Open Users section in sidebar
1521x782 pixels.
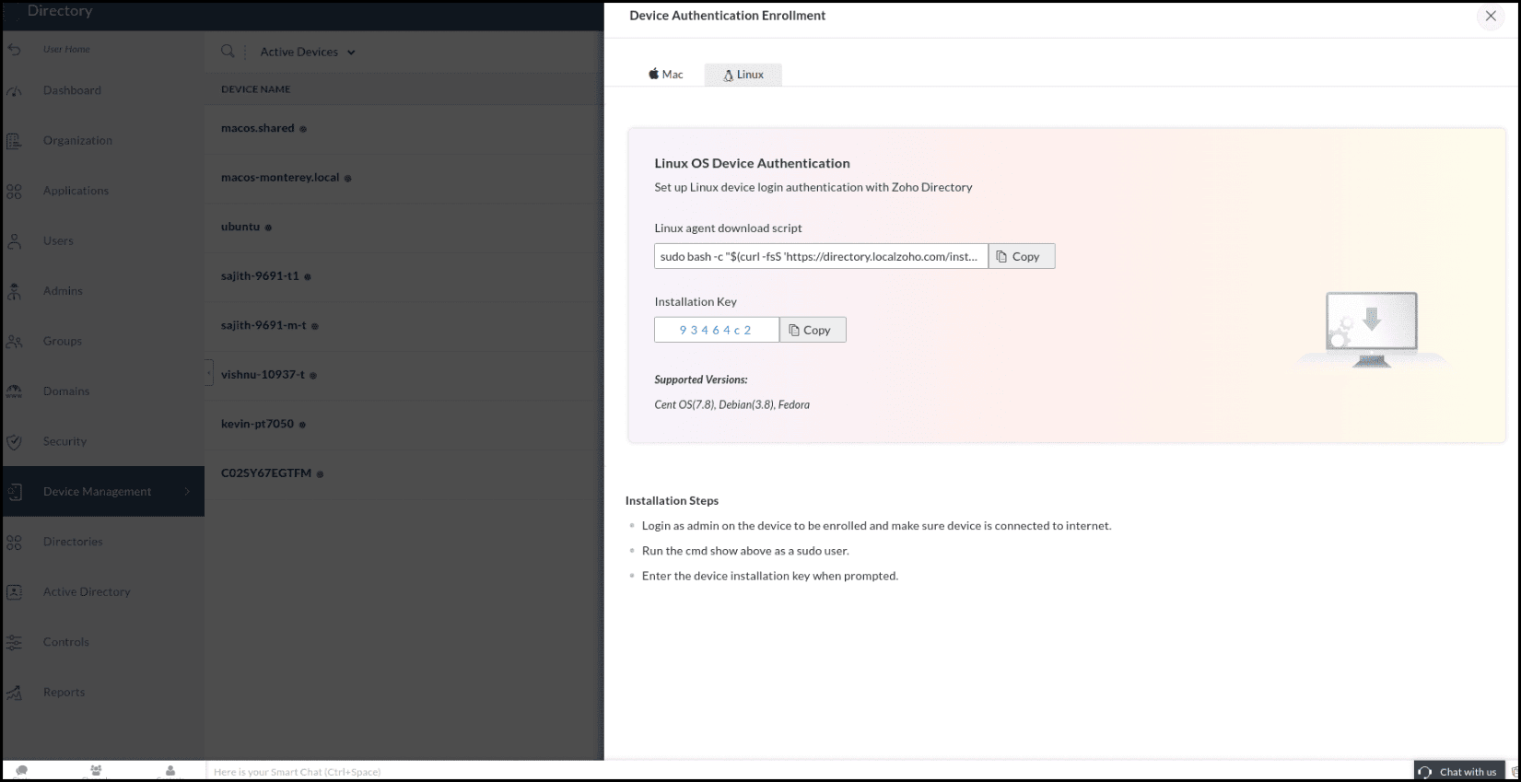click(58, 241)
